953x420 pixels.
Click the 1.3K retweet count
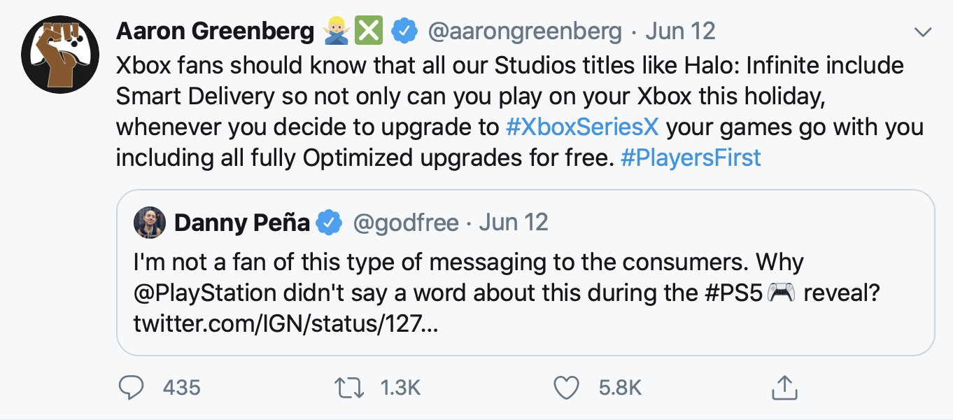[x=400, y=387]
